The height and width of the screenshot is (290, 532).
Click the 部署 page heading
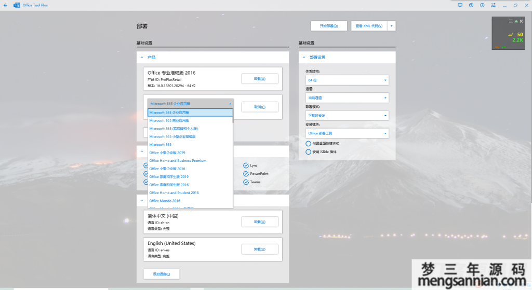tap(142, 26)
